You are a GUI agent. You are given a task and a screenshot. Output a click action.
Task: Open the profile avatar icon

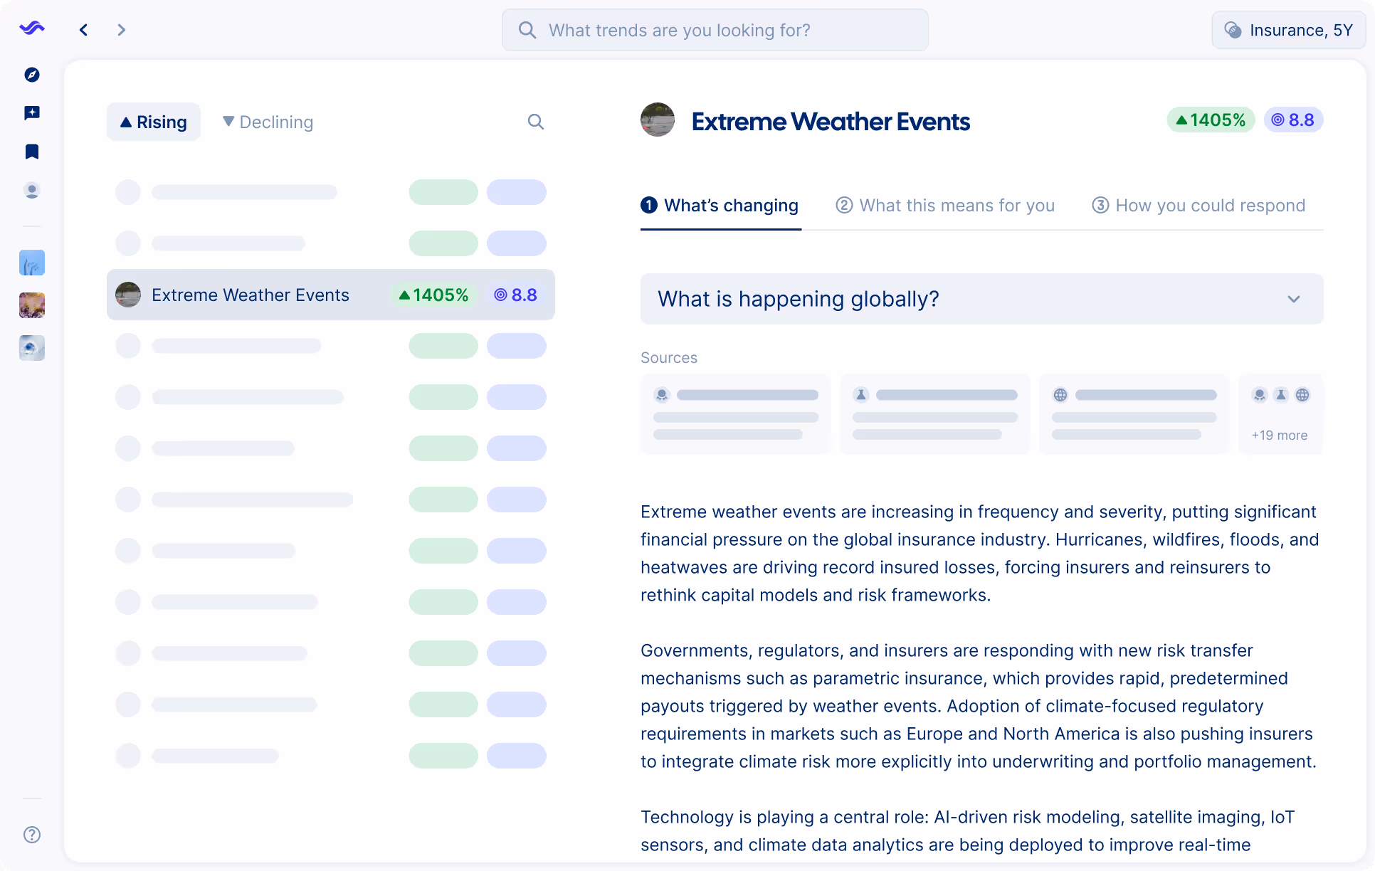(32, 191)
